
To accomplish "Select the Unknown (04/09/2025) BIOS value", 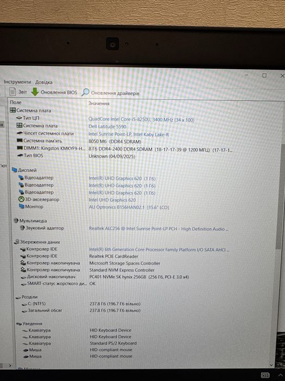I will pyautogui.click(x=112, y=156).
